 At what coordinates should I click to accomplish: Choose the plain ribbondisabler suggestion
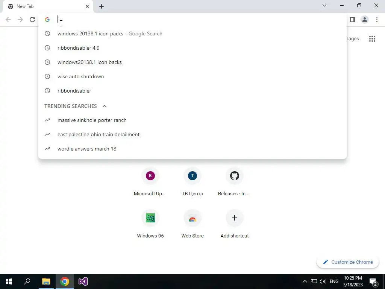click(192, 91)
